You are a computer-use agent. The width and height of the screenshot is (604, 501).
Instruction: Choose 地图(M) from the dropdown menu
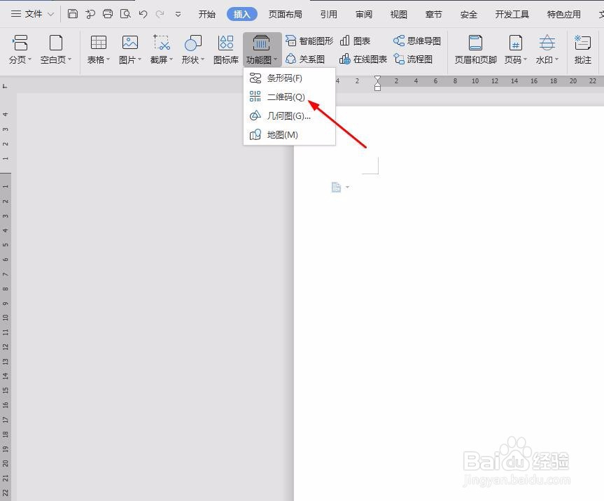[x=289, y=135]
